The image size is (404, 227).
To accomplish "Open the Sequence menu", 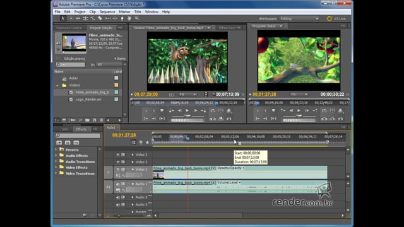I will point(107,12).
